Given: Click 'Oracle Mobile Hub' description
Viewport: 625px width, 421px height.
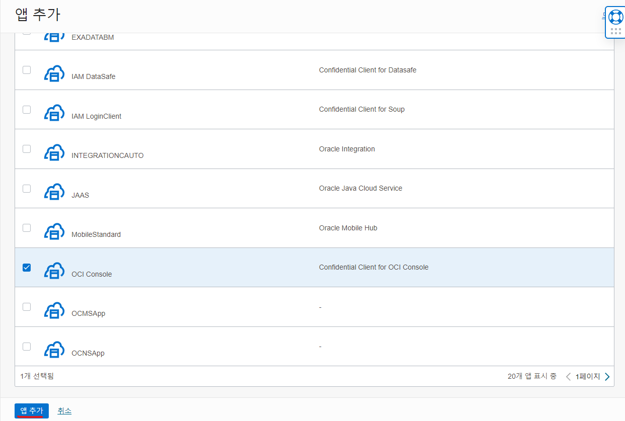Looking at the screenshot, I should pos(348,228).
